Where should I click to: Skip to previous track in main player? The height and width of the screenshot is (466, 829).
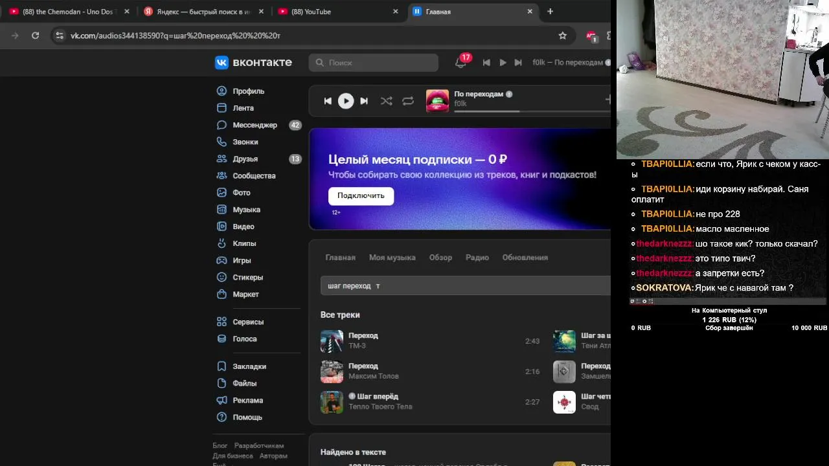[x=328, y=101]
